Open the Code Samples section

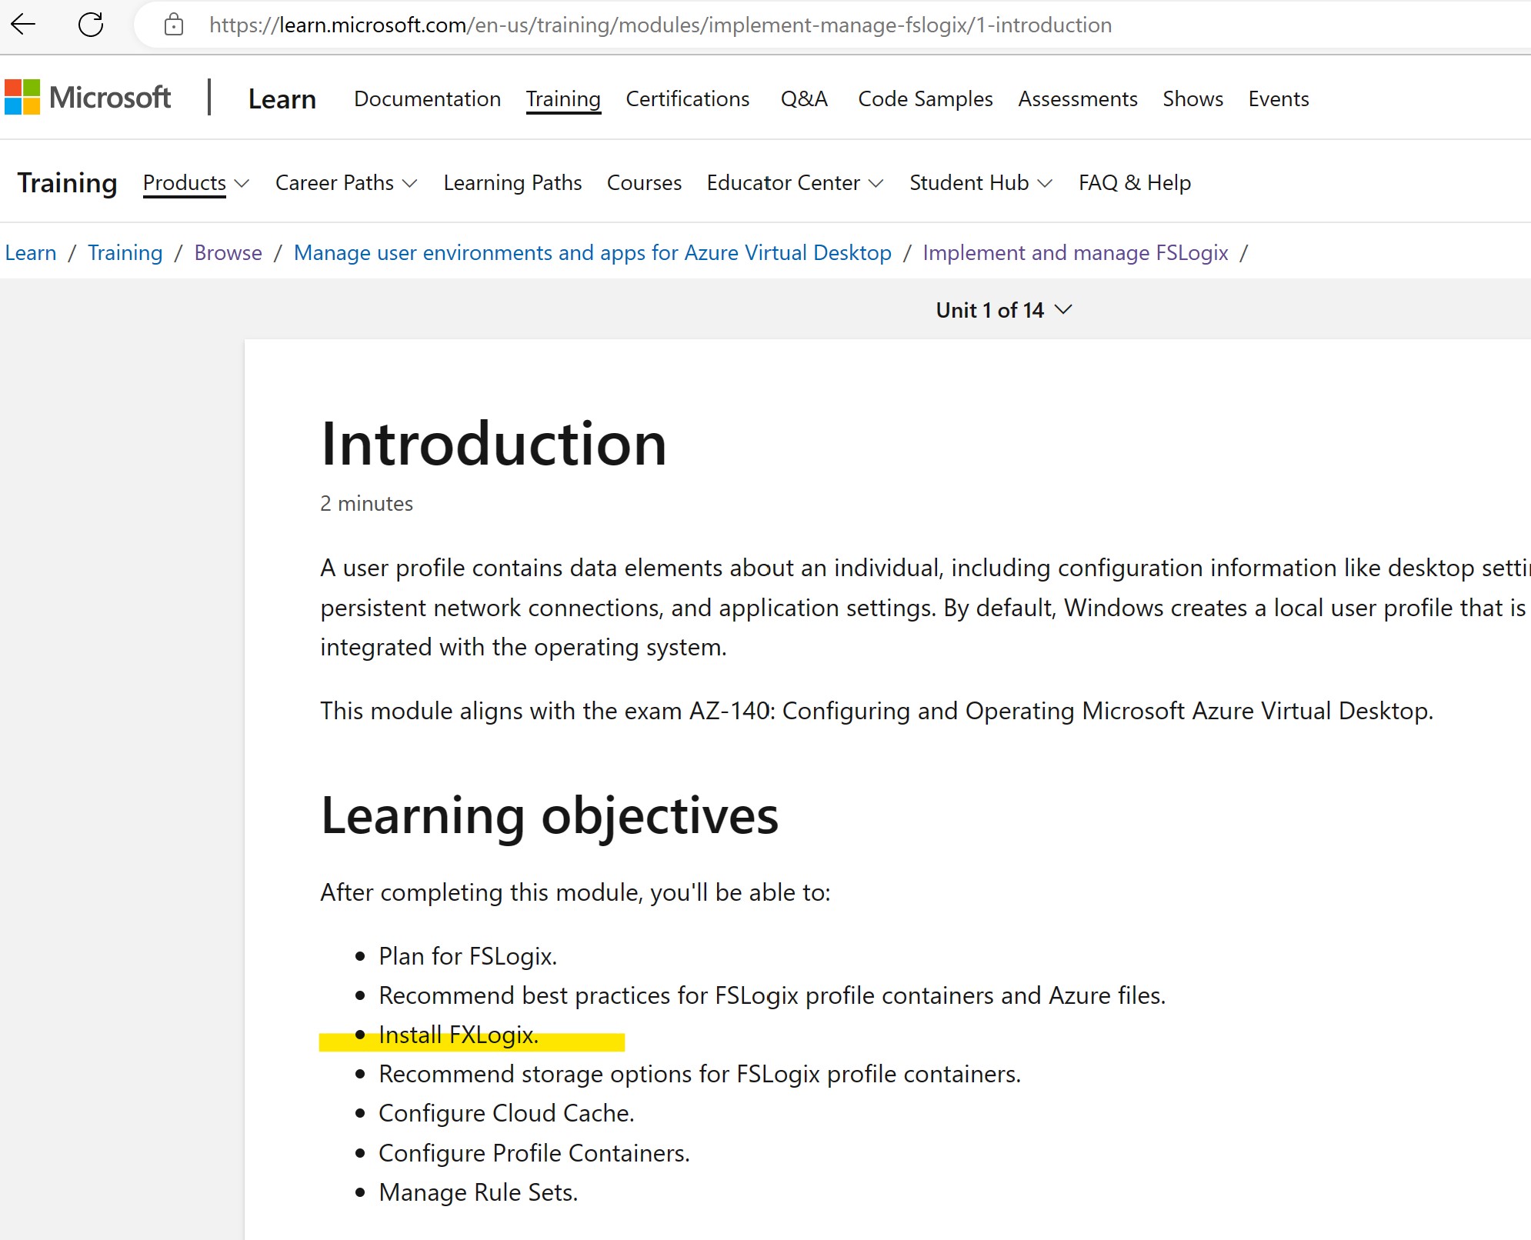925,98
